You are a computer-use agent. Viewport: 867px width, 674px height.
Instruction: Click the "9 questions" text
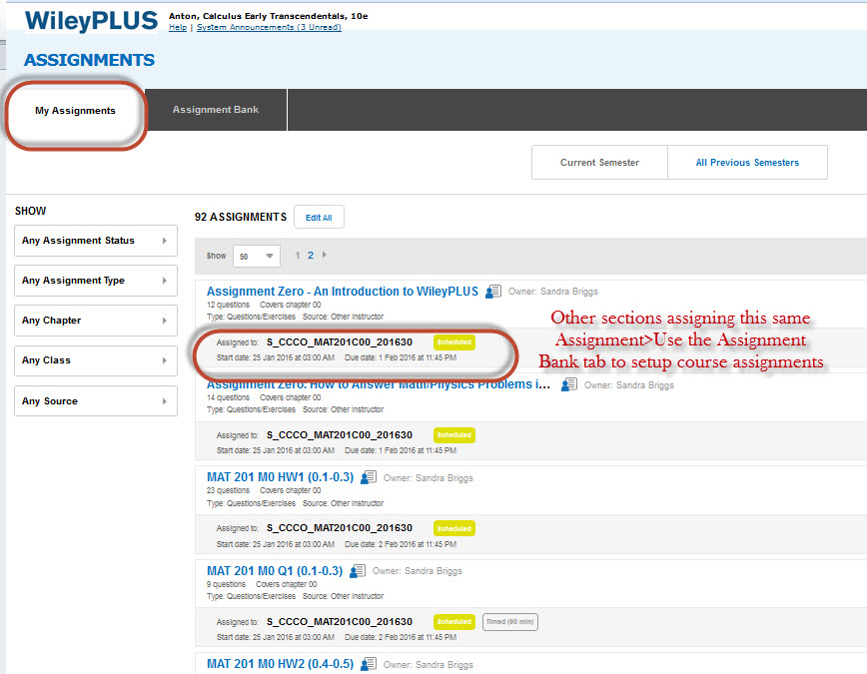(x=226, y=584)
